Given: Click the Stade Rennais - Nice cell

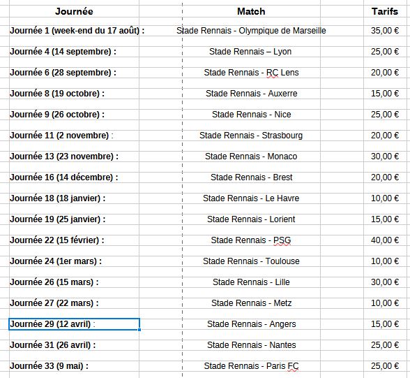Looking at the screenshot, I should tap(251, 115).
